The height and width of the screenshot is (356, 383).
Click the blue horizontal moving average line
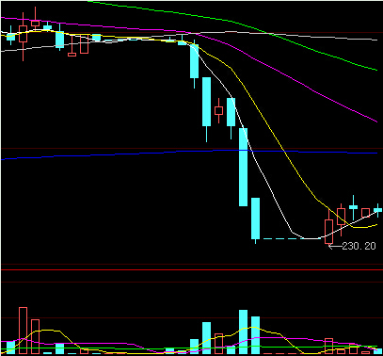point(188,152)
